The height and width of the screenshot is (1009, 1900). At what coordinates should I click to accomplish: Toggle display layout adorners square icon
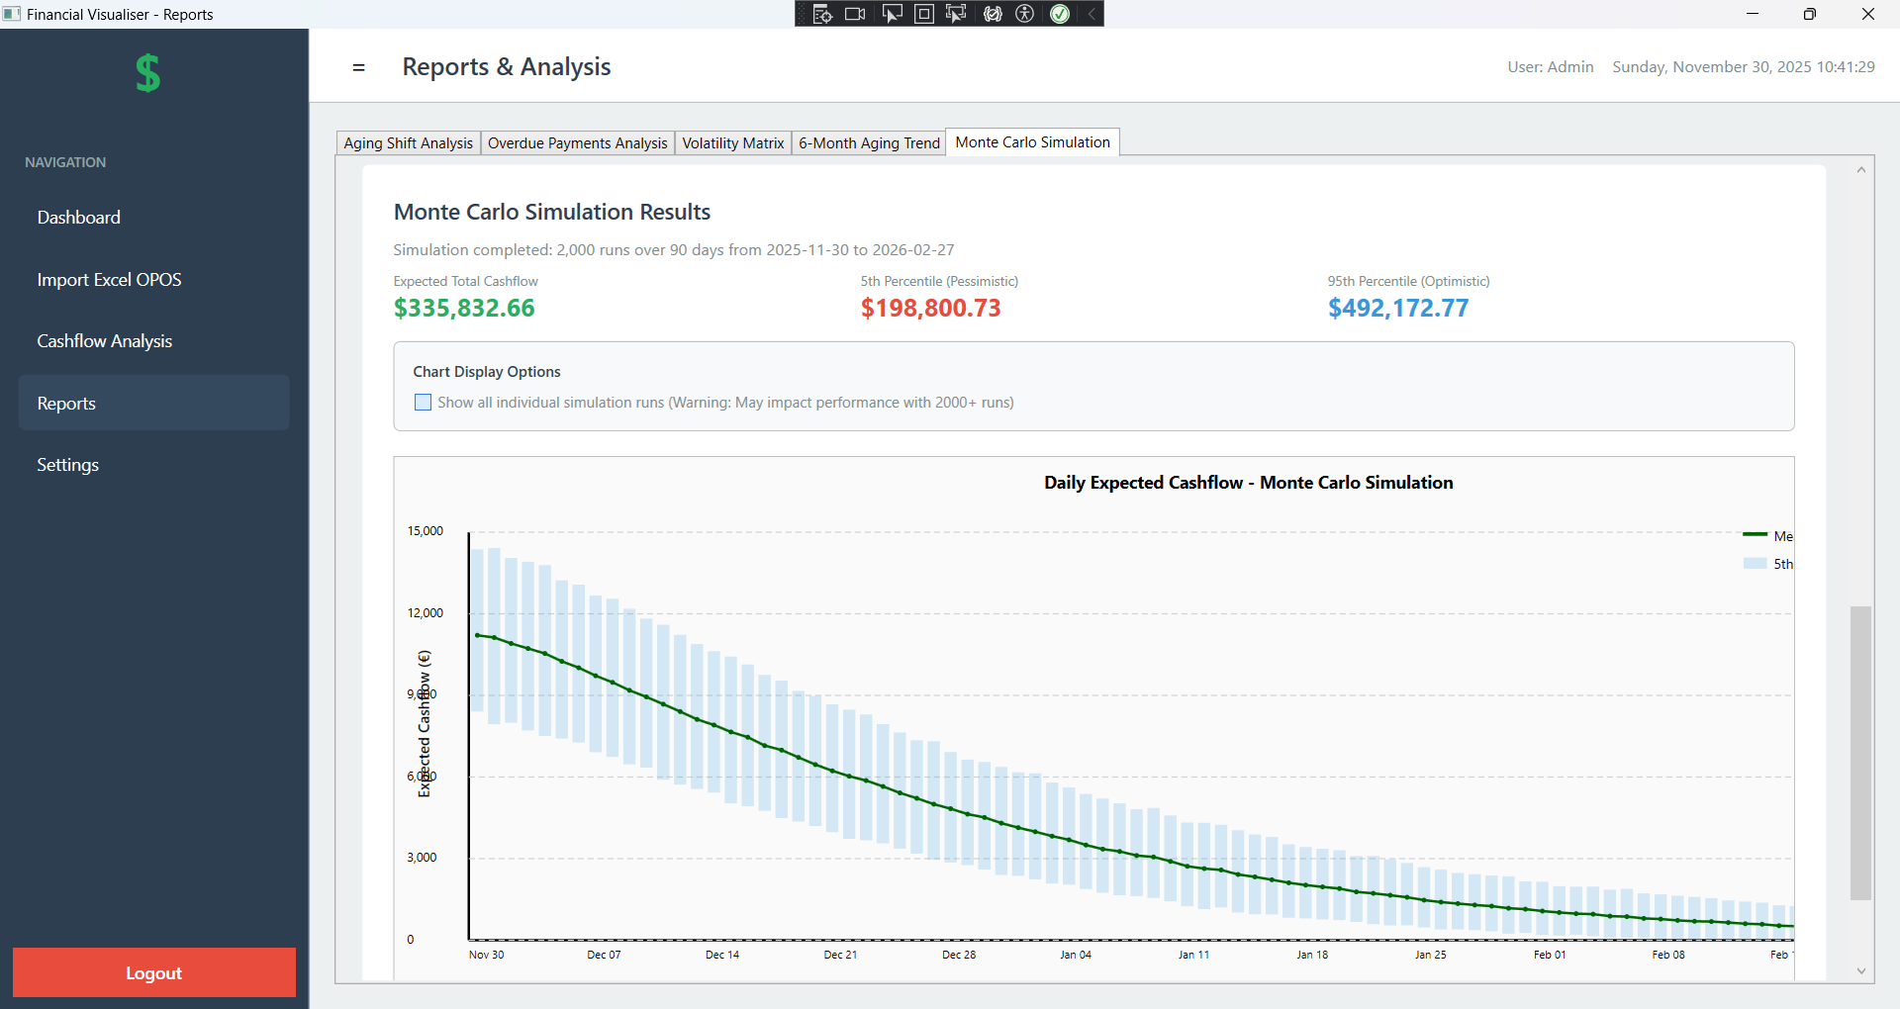coord(923,14)
